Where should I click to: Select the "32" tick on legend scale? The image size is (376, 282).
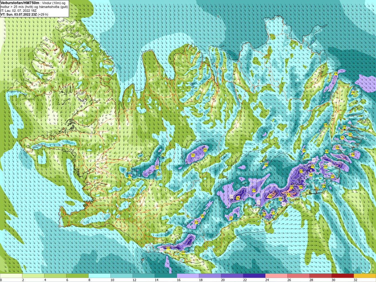[355, 280]
